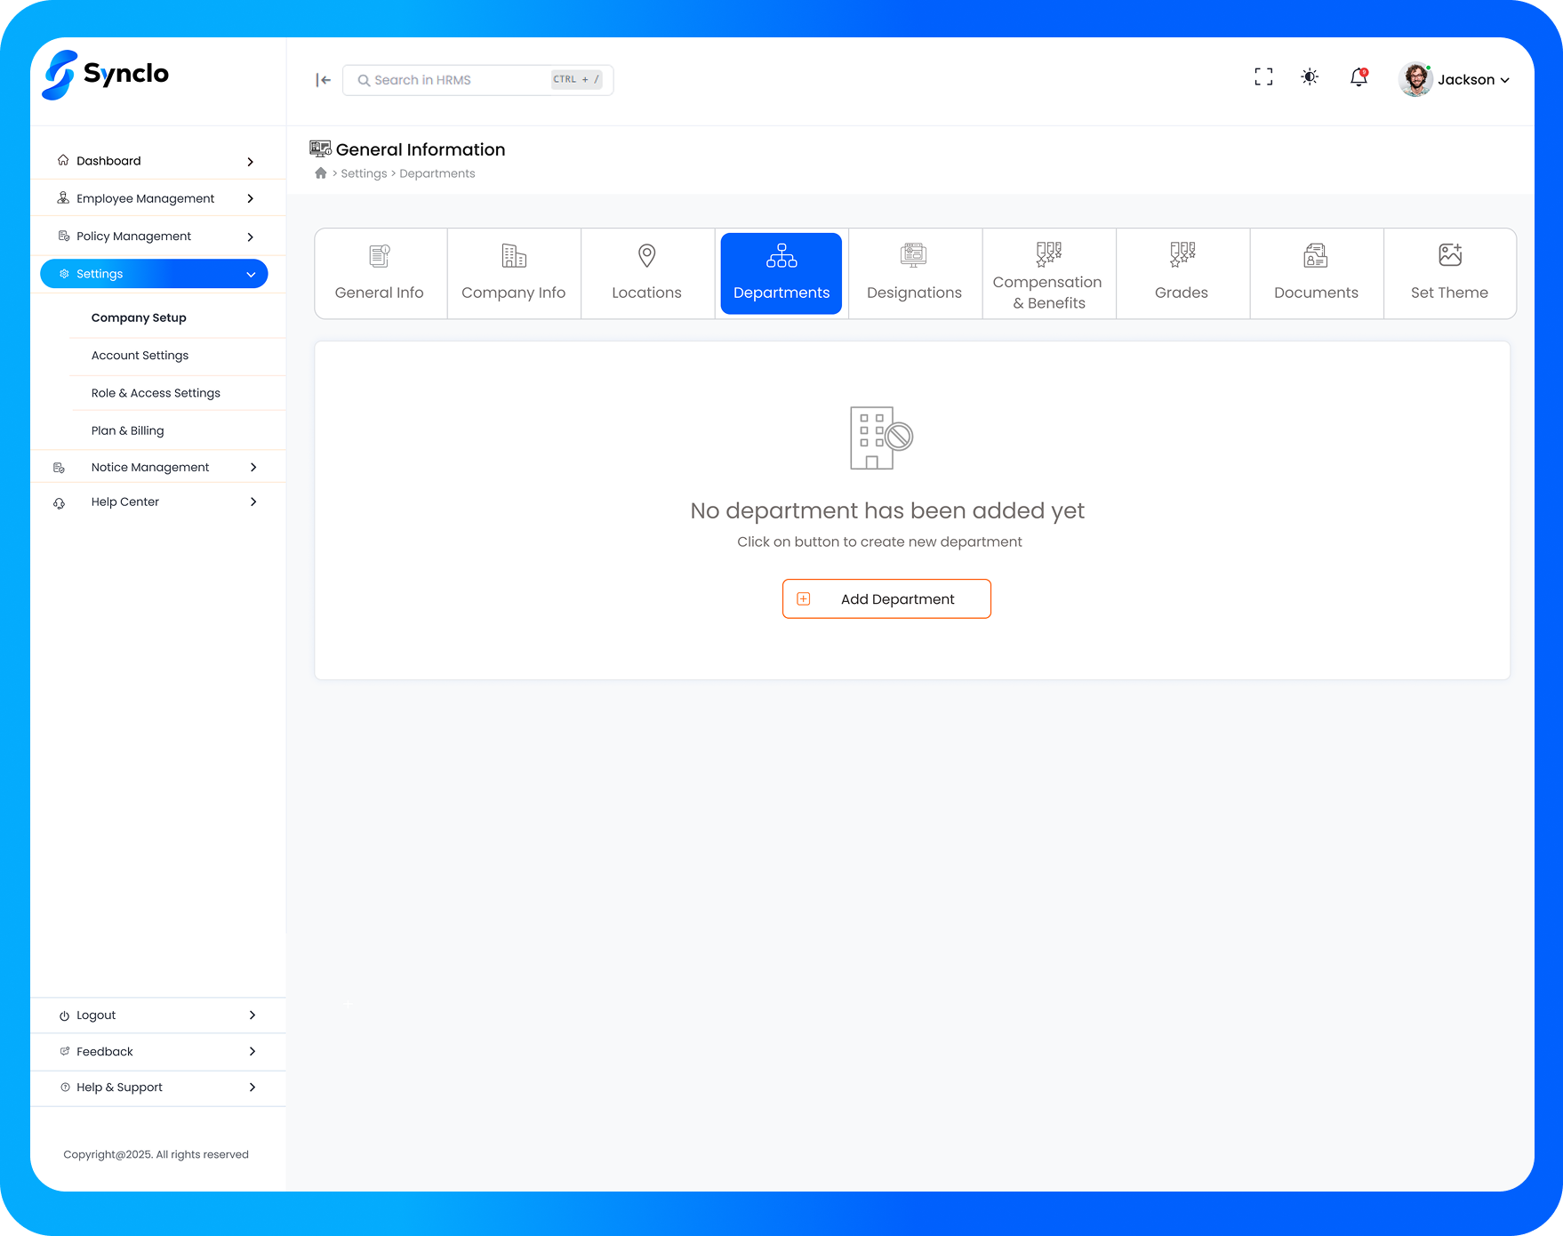Open the Jackson user dropdown arrow

pyautogui.click(x=1505, y=80)
